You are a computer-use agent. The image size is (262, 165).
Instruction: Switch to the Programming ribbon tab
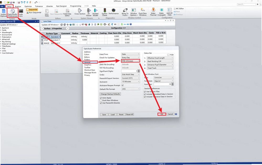[76, 6]
